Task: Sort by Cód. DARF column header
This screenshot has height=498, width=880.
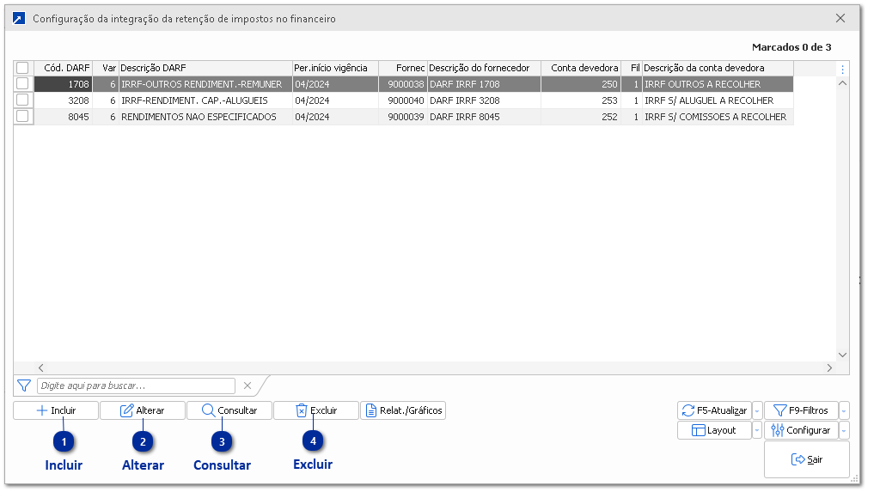Action: point(64,69)
